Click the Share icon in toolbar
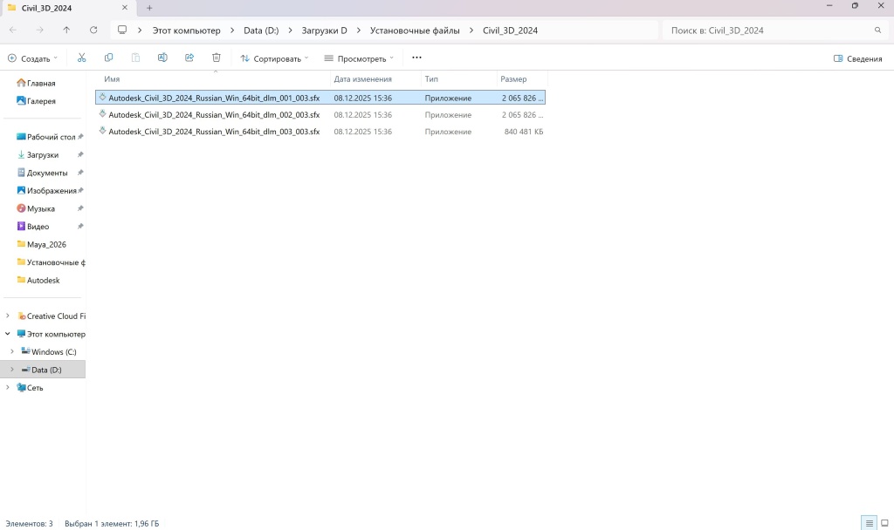Image resolution: width=894 pixels, height=530 pixels. click(x=189, y=58)
